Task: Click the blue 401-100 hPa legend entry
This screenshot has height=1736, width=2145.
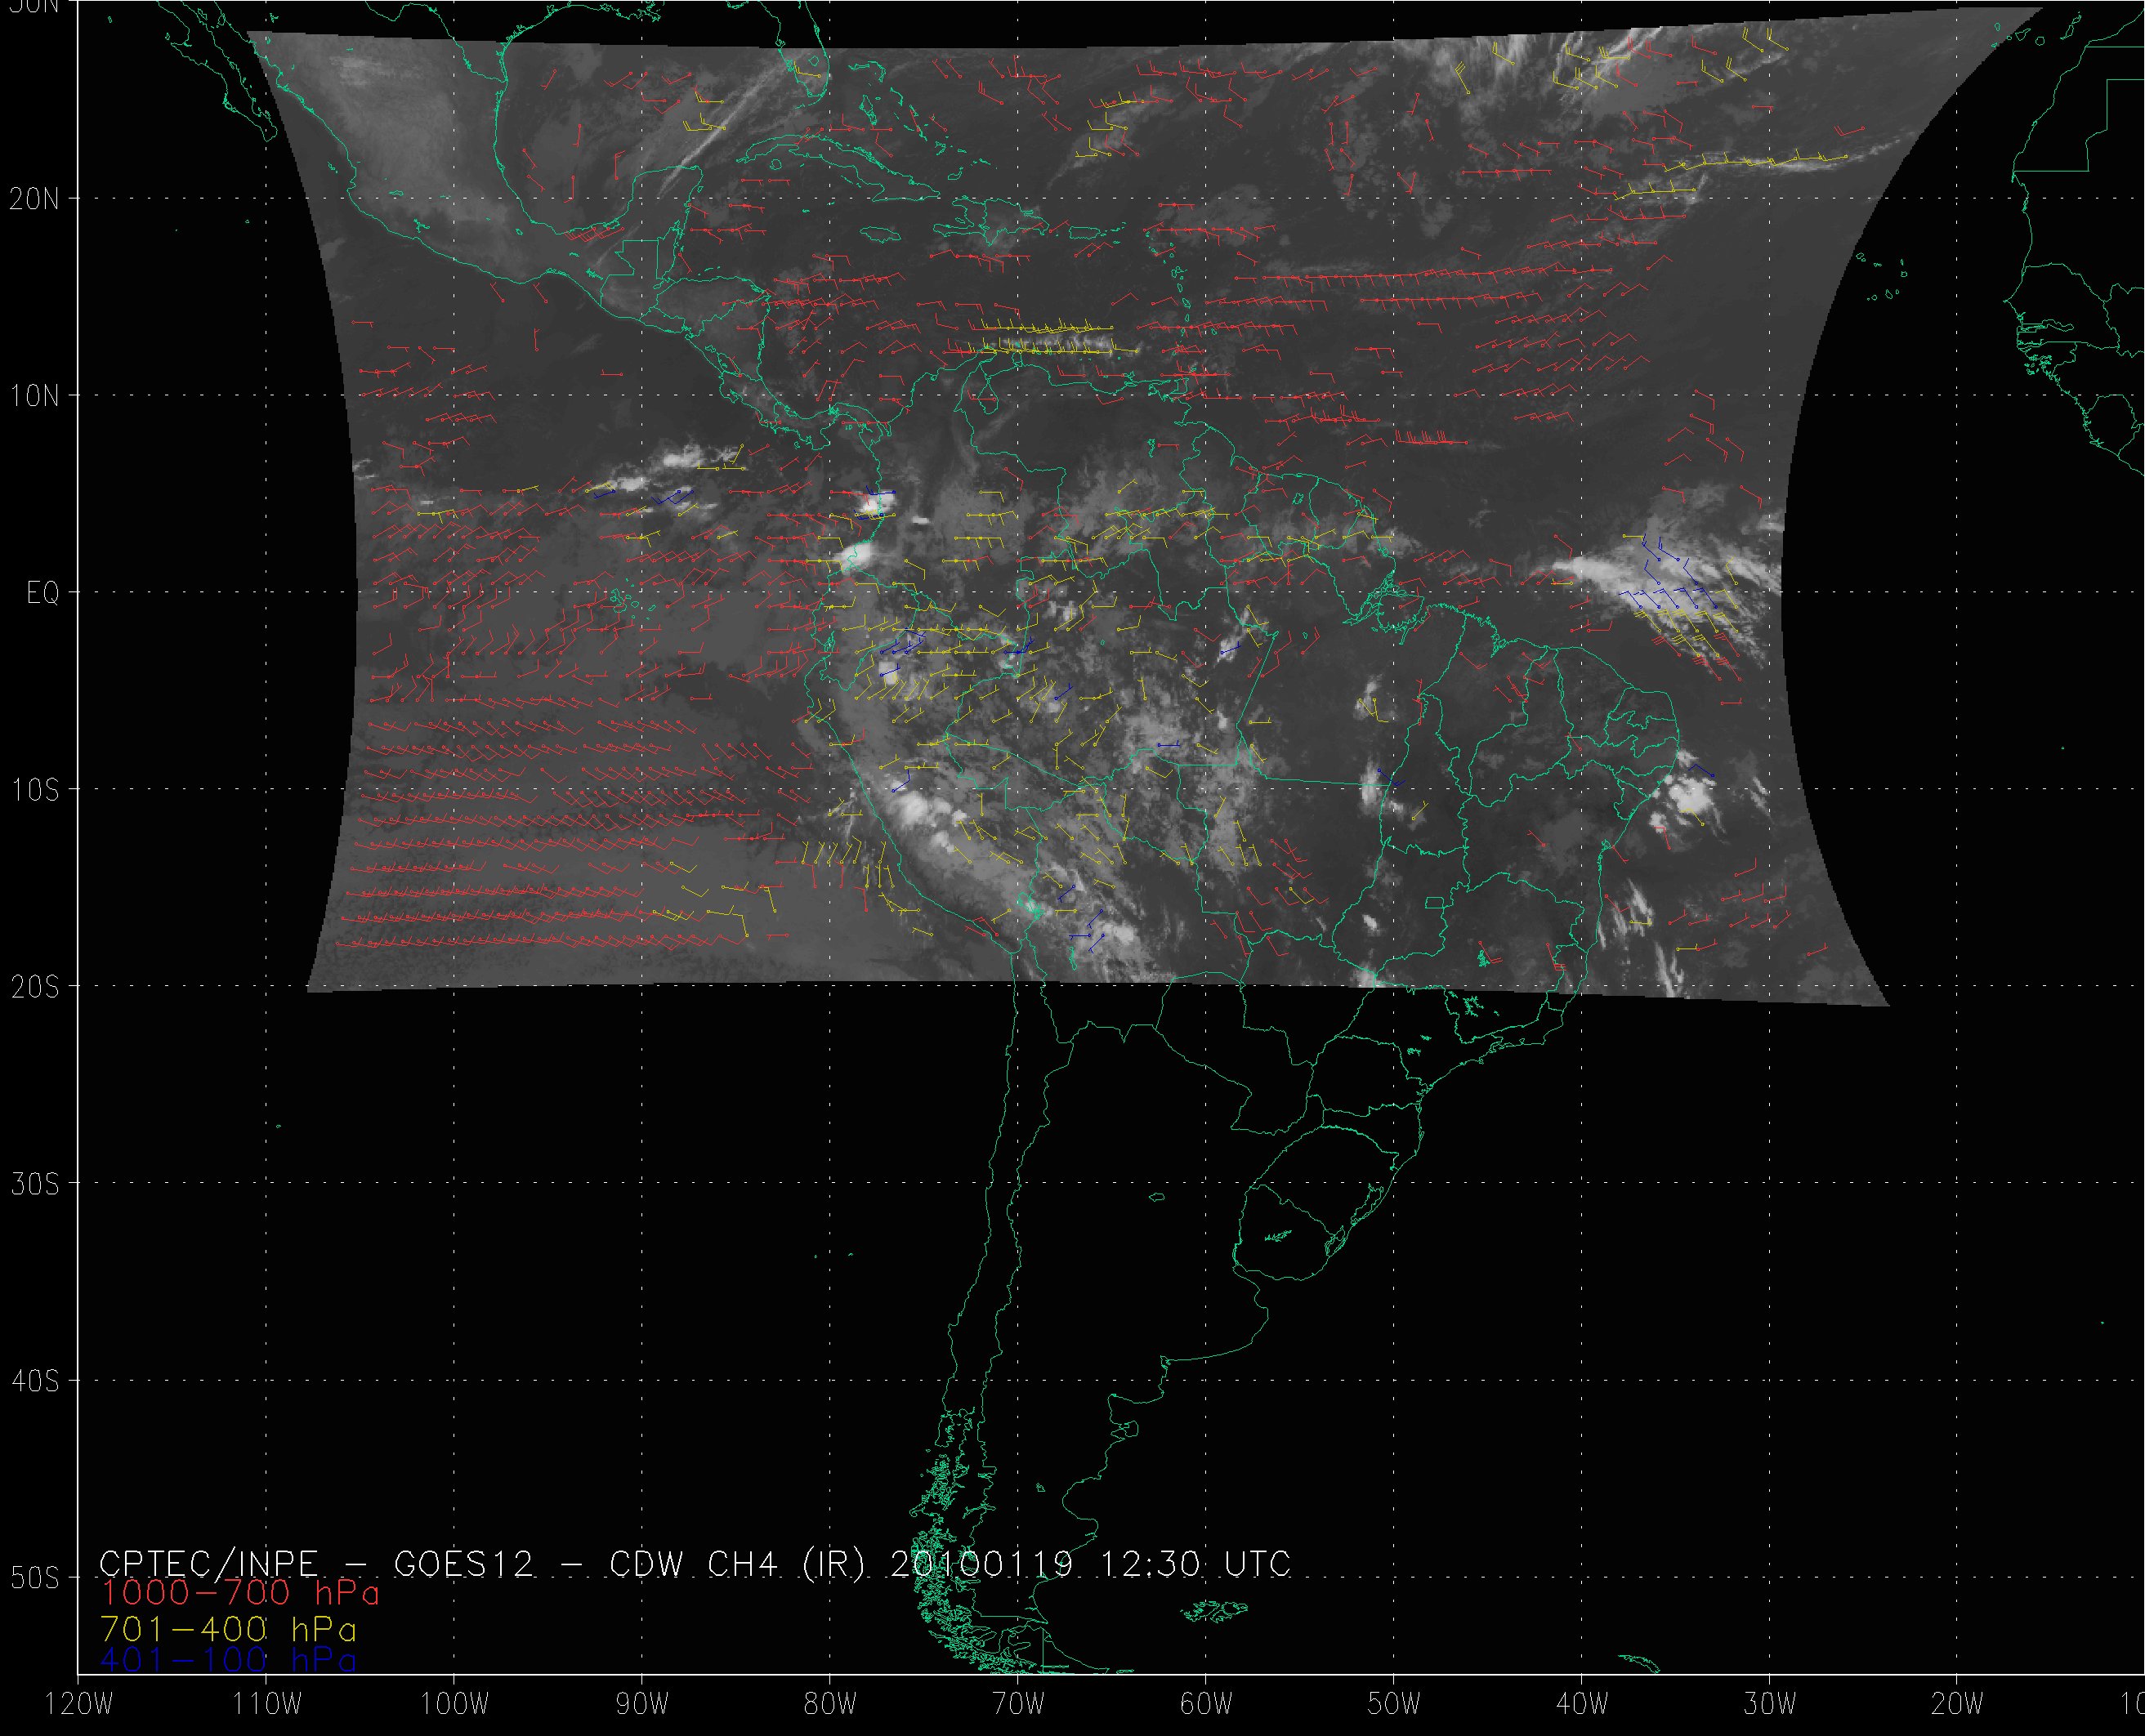Action: click(x=228, y=1660)
